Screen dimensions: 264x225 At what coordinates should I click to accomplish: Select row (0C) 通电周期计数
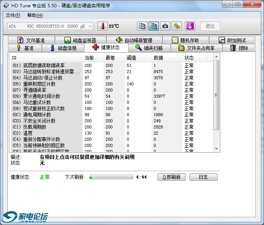pyautogui.click(x=112, y=115)
